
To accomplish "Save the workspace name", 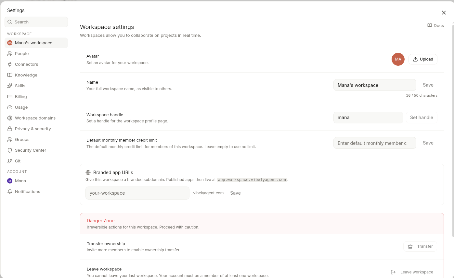I will coord(428,85).
